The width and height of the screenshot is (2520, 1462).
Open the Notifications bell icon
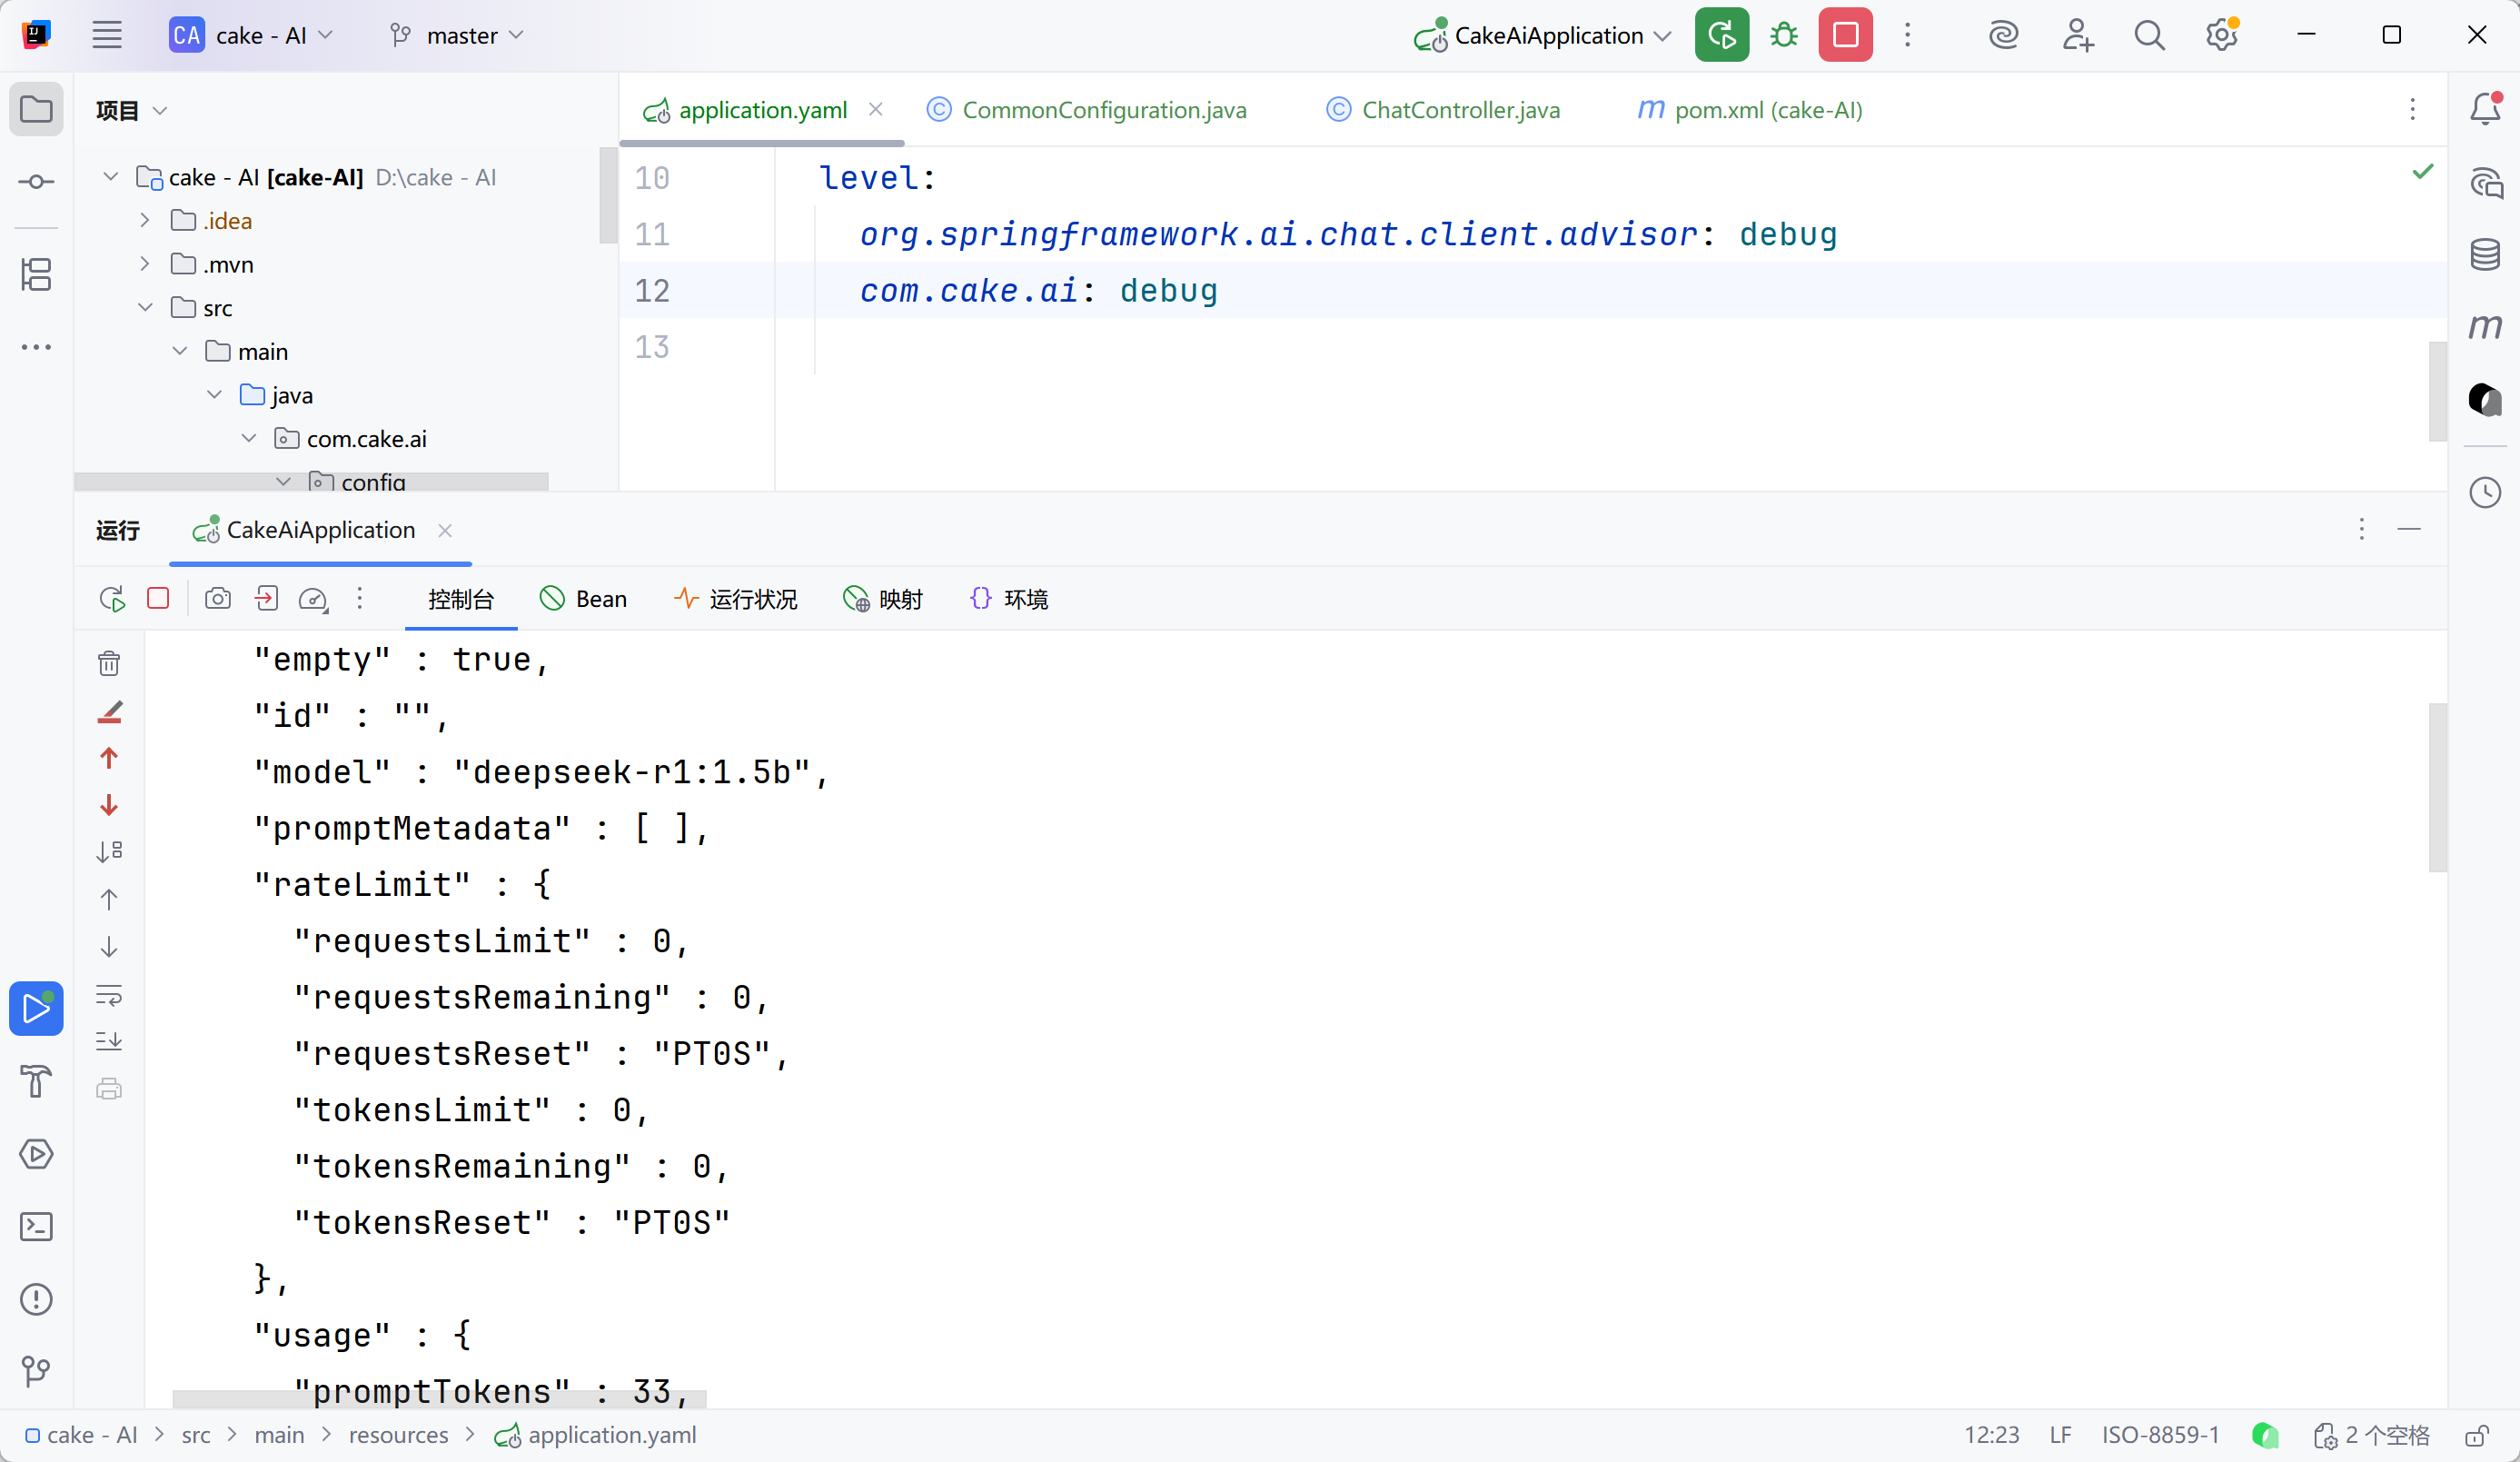[2485, 108]
